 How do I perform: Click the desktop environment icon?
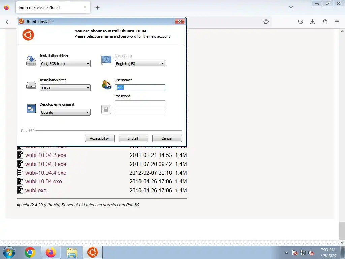point(31,109)
